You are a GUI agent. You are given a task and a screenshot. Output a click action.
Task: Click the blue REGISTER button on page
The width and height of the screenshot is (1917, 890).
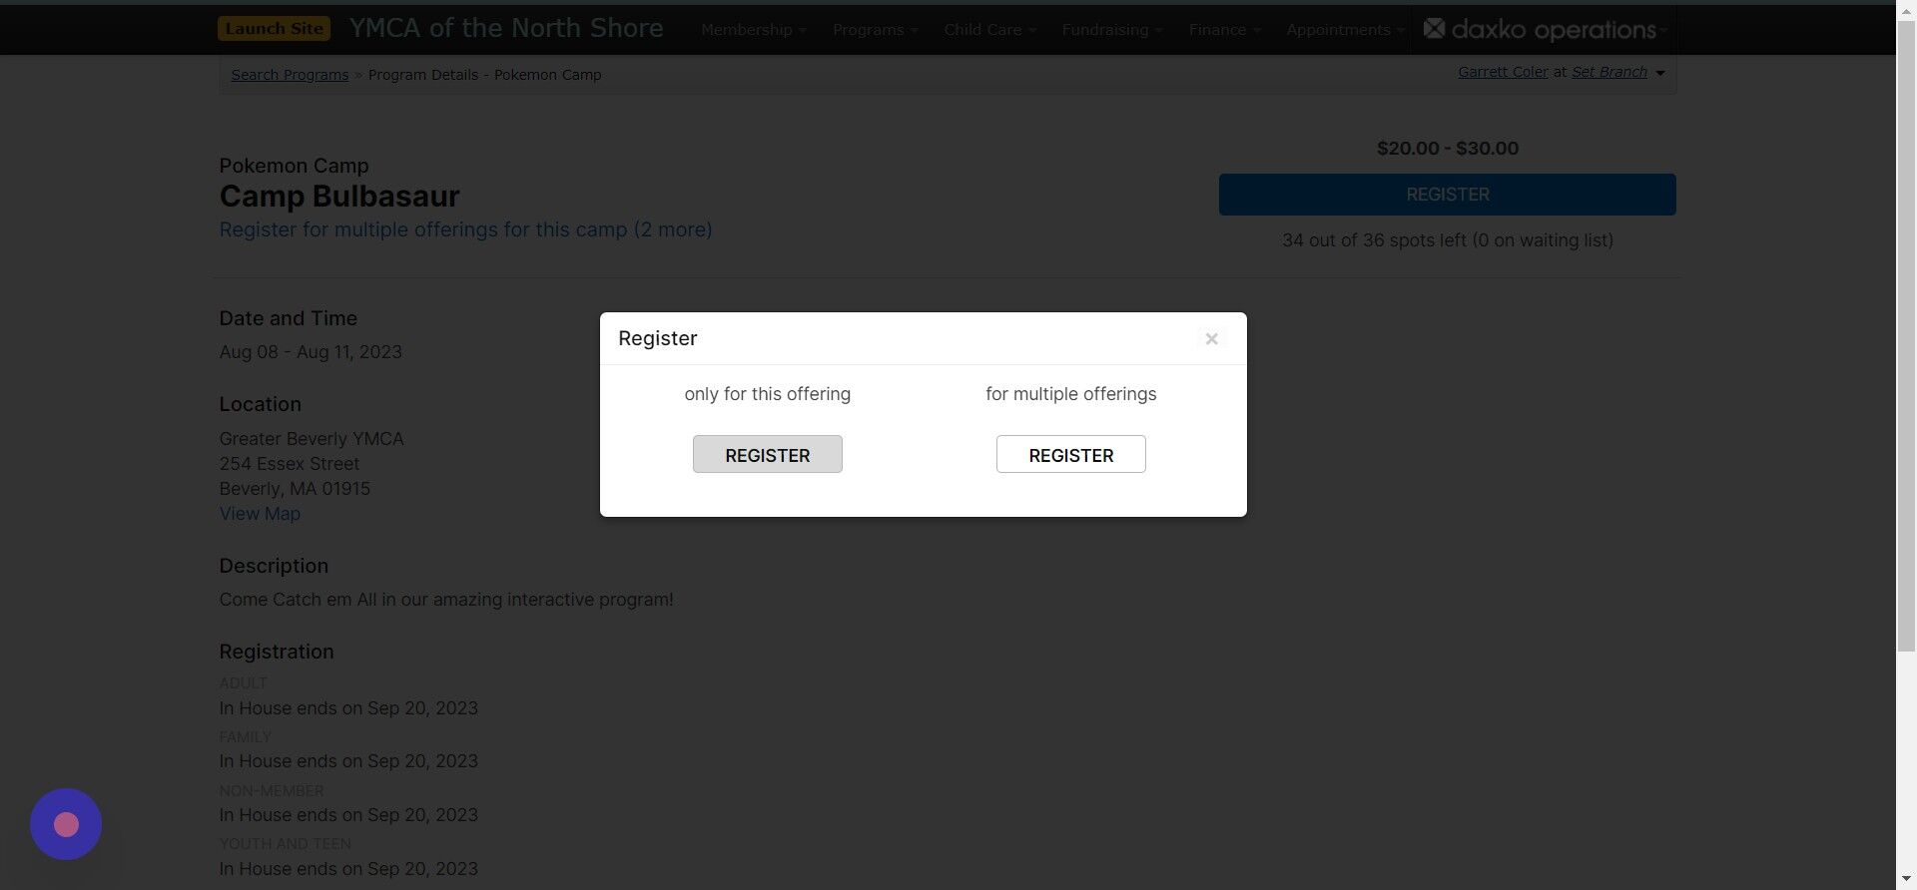click(x=1447, y=195)
